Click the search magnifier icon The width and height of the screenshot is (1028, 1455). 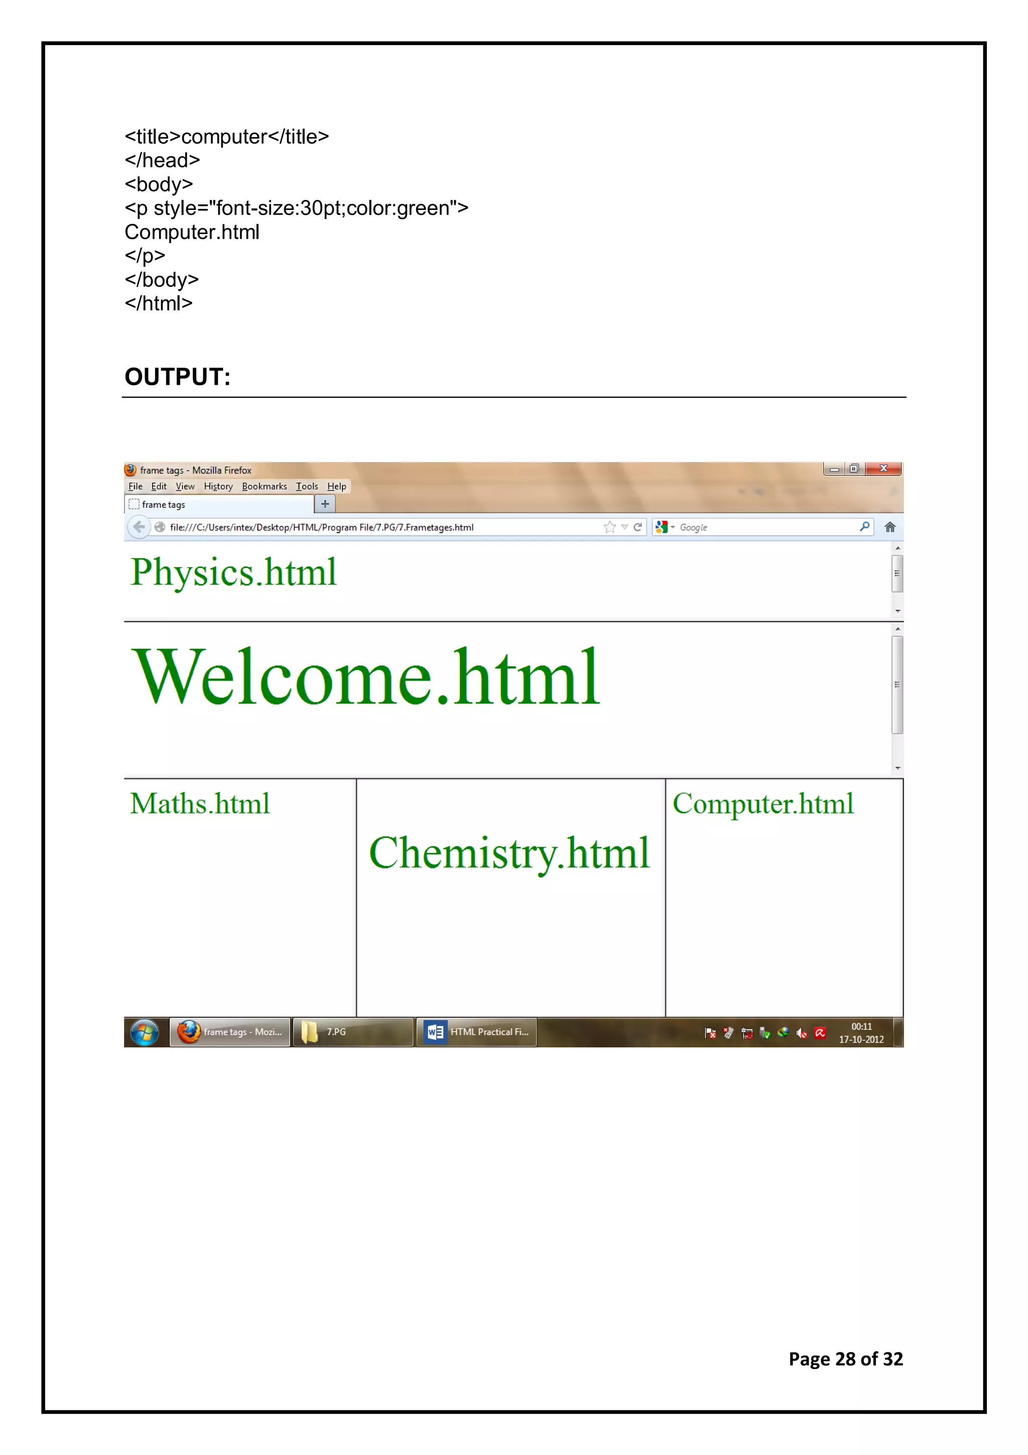point(864,527)
